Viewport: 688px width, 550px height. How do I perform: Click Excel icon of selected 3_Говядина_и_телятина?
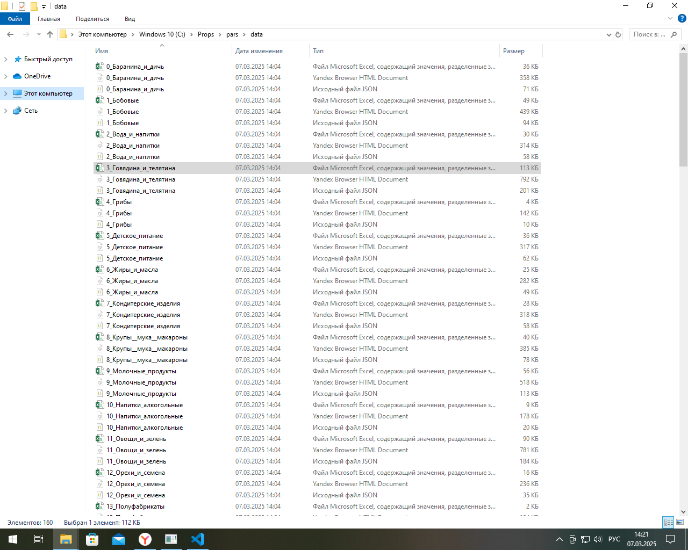(99, 168)
